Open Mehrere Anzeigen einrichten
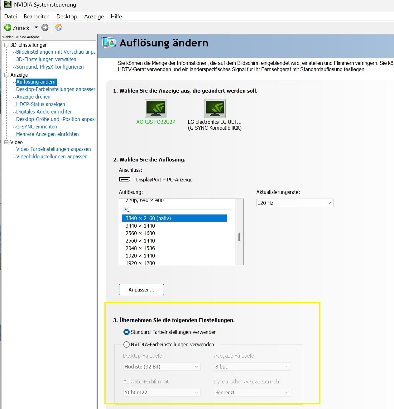 point(47,134)
